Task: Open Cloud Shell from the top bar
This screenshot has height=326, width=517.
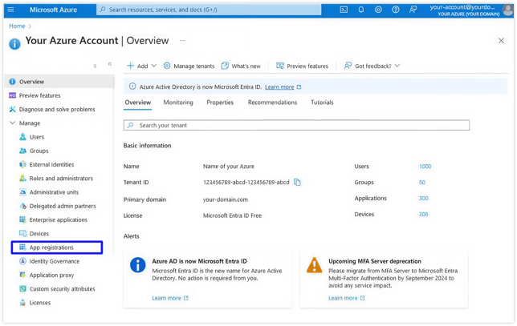Action: coord(344,10)
